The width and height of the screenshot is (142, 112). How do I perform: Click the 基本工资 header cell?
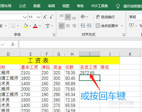pyautogui.click(x=31, y=67)
